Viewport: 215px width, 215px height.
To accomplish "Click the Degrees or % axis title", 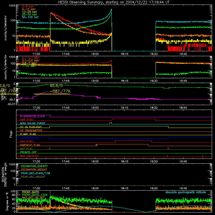I will (x=7, y=201).
